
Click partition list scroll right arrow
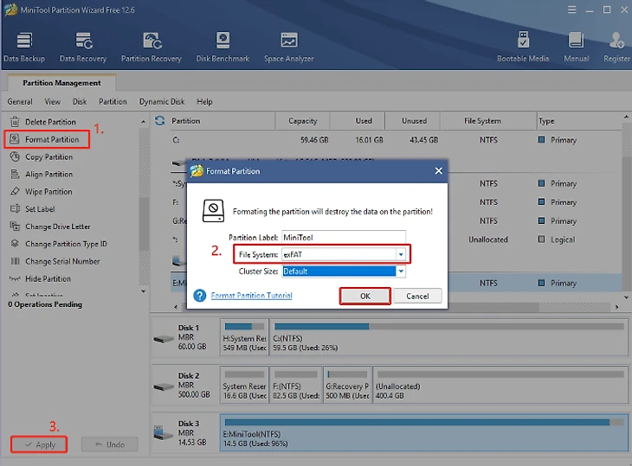click(616, 307)
